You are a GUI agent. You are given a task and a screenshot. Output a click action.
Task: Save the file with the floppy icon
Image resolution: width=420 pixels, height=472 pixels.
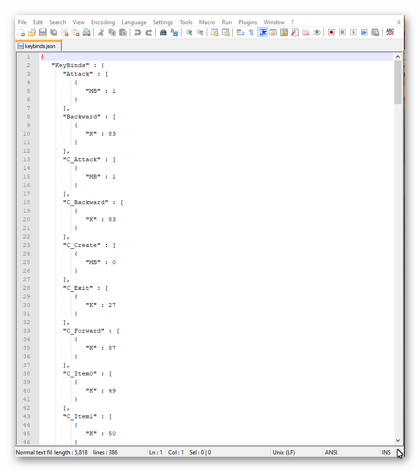point(43,32)
